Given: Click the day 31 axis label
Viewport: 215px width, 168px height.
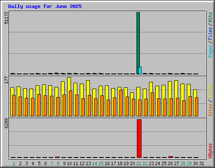Looking at the screenshot, I should pos(202,163).
